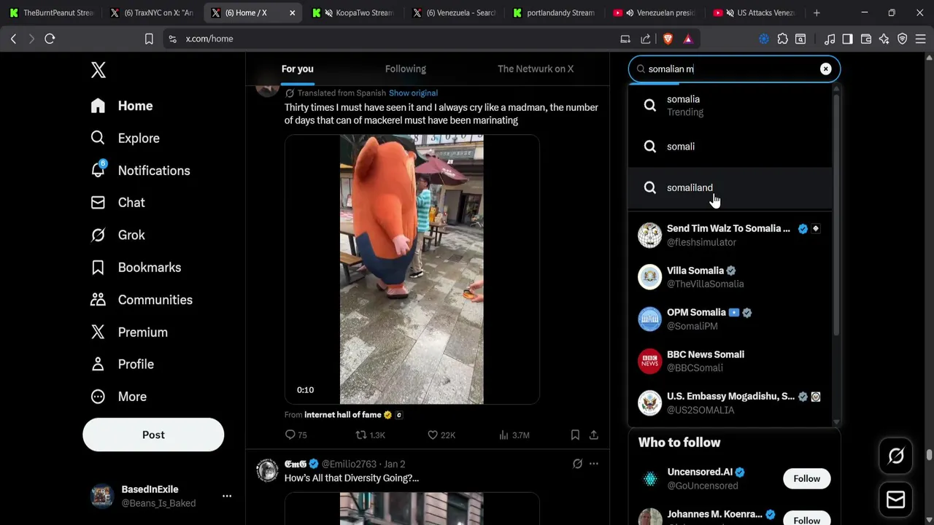Clear the search query text

point(825,69)
